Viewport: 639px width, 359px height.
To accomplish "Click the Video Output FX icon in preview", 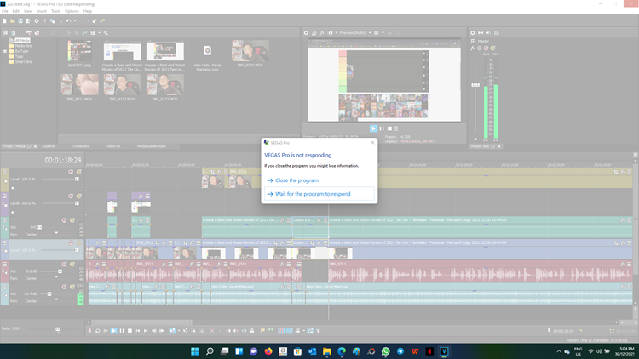I will (x=321, y=33).
